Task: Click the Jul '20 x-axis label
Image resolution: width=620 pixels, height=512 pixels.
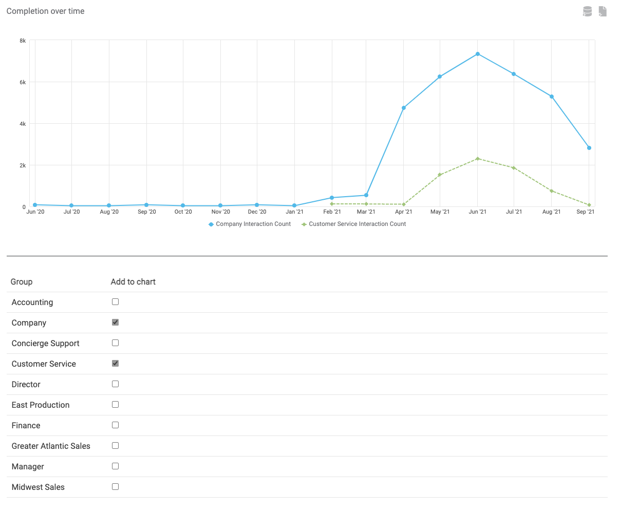Action: tap(71, 212)
